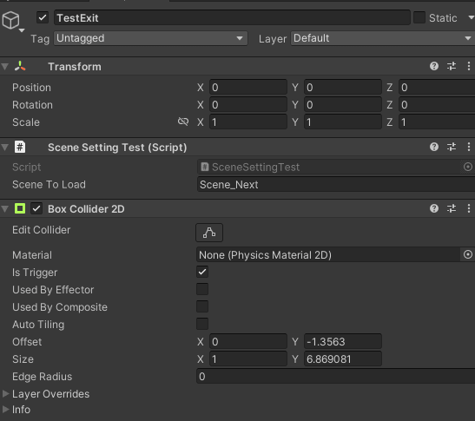Uncheck the Is Trigger checkbox

click(x=202, y=272)
